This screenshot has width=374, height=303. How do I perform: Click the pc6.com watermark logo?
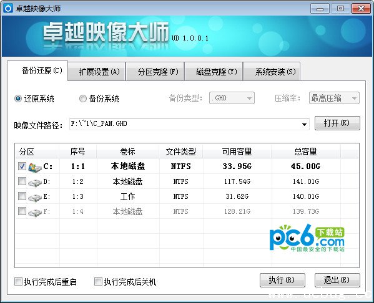point(307,238)
